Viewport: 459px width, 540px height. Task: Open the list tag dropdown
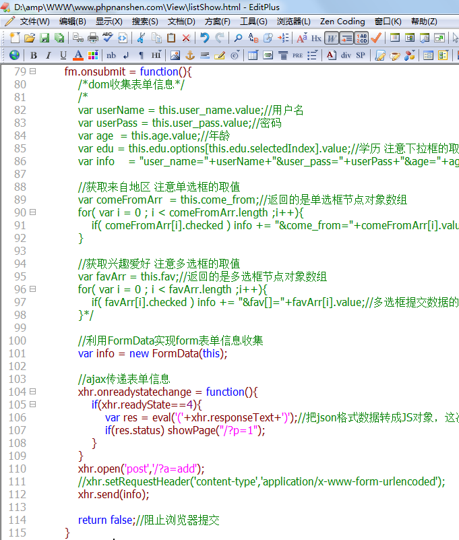click(312, 55)
